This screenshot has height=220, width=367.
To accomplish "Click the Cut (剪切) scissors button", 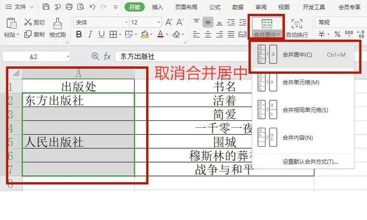I will [34, 22].
